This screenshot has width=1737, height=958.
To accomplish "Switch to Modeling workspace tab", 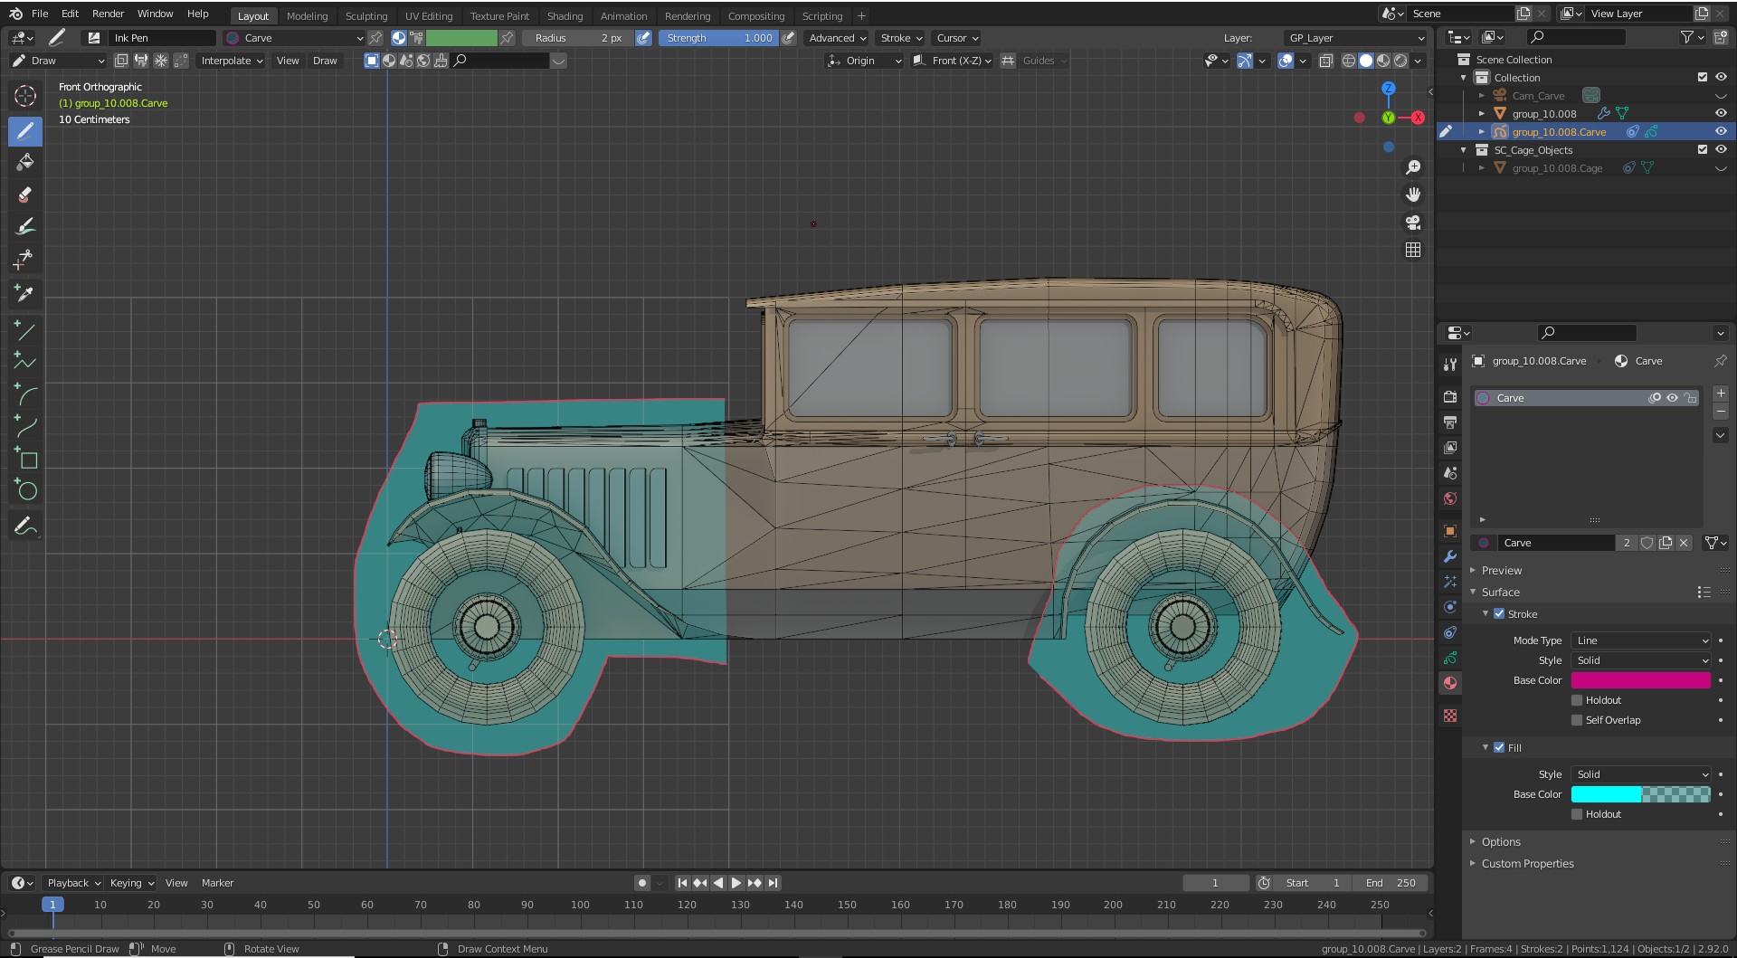I will click(x=307, y=15).
